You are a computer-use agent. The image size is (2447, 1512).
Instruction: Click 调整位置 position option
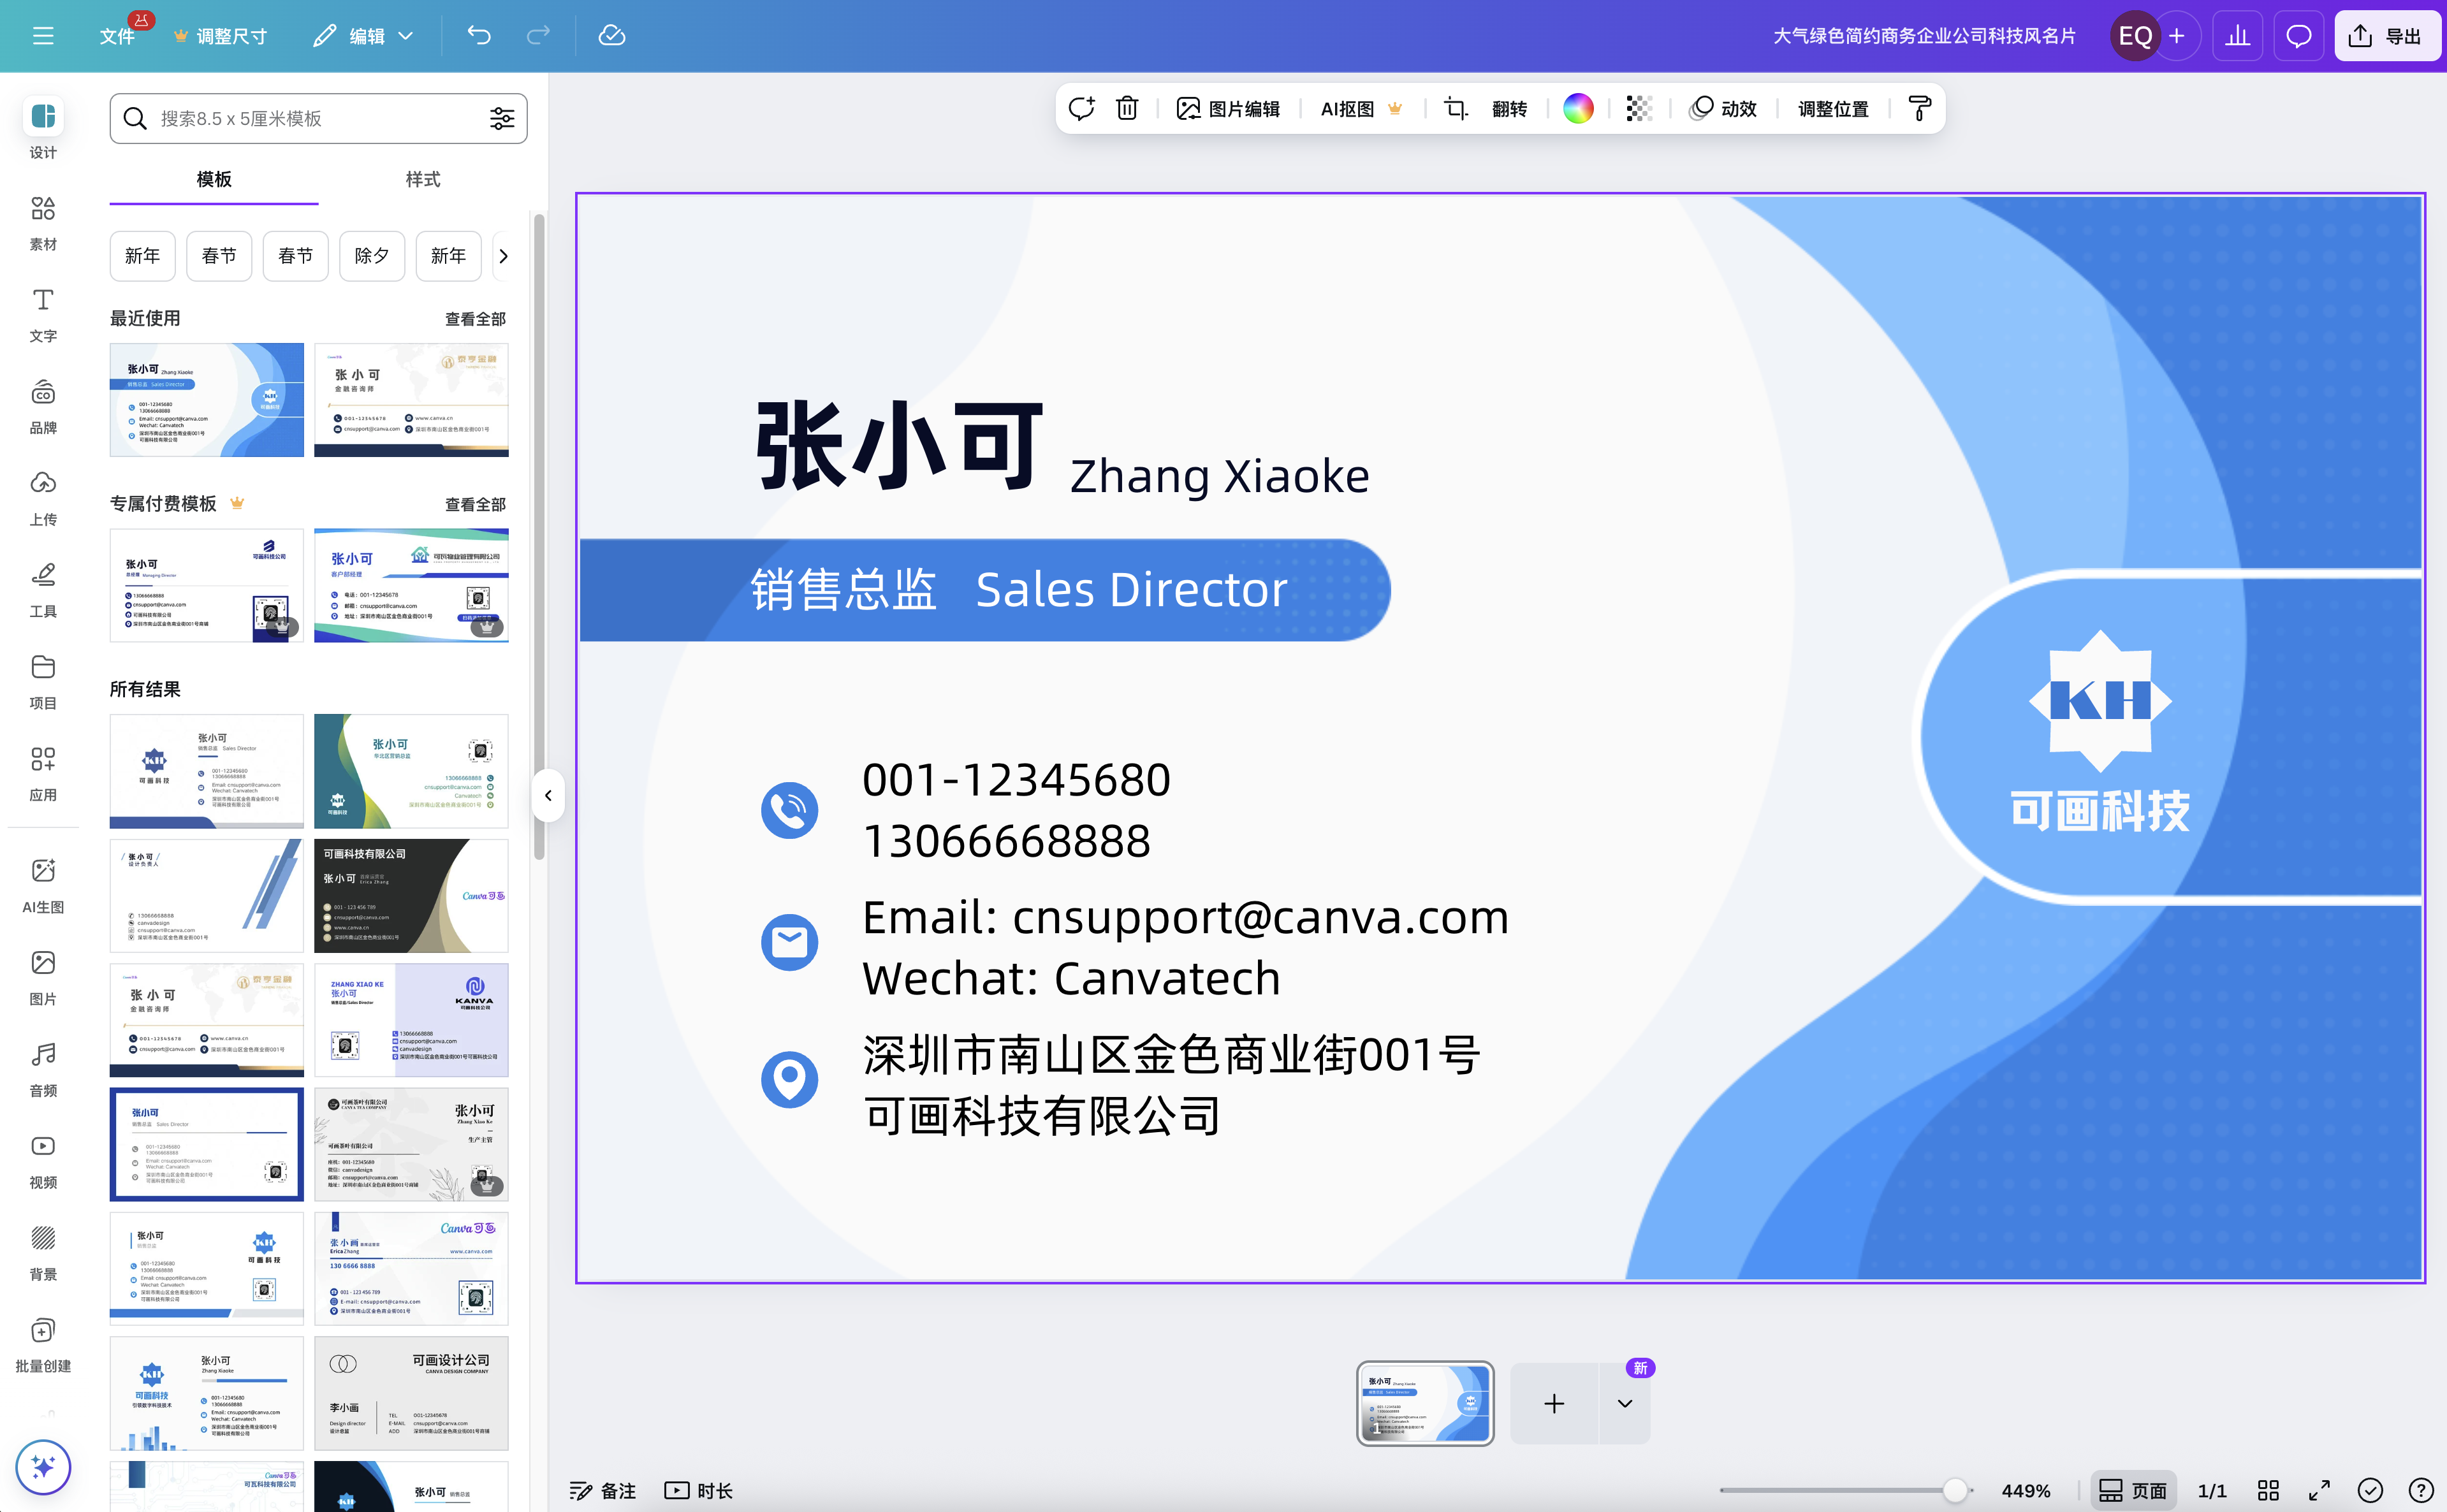click(1833, 108)
